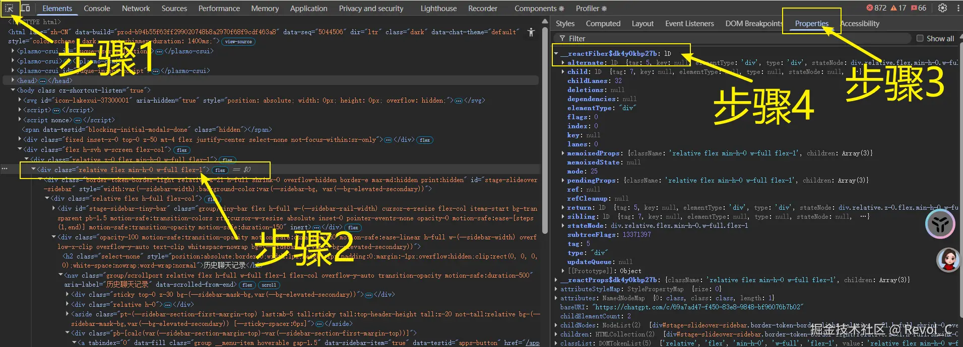Expand the head element node
The width and height of the screenshot is (963, 347).
coord(13,80)
